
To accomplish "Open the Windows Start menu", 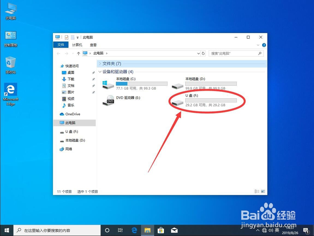I will tap(7, 230).
